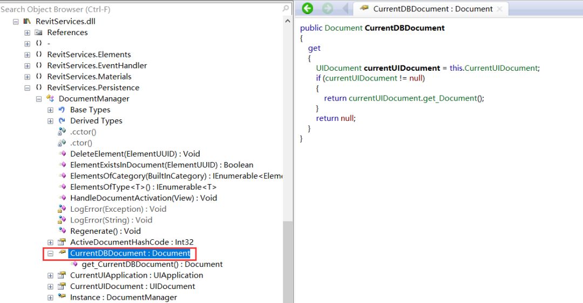Collapse the DocumentManager class node
The height and width of the screenshot is (303, 583).
39,99
